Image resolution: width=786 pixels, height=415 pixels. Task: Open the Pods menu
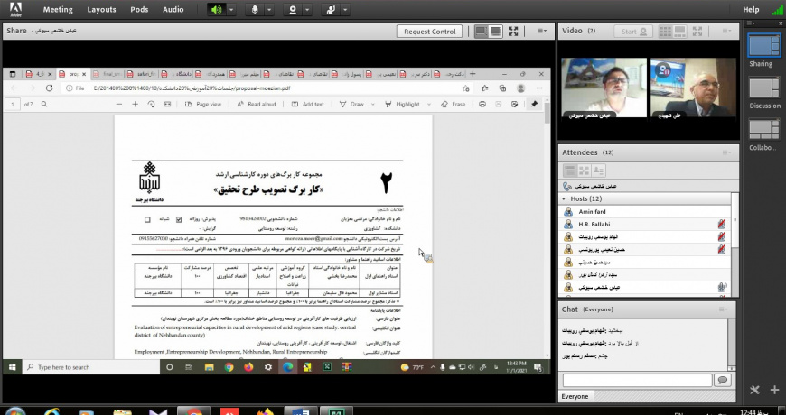coord(139,10)
